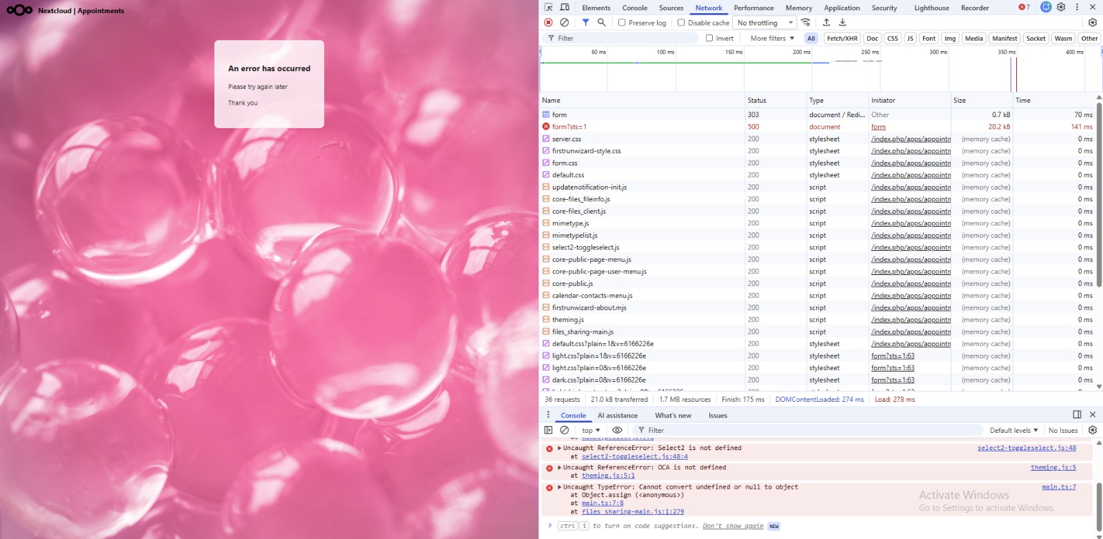Click the network overview timeline at 200 ms
This screenshot has width=1103, height=539.
click(x=802, y=69)
